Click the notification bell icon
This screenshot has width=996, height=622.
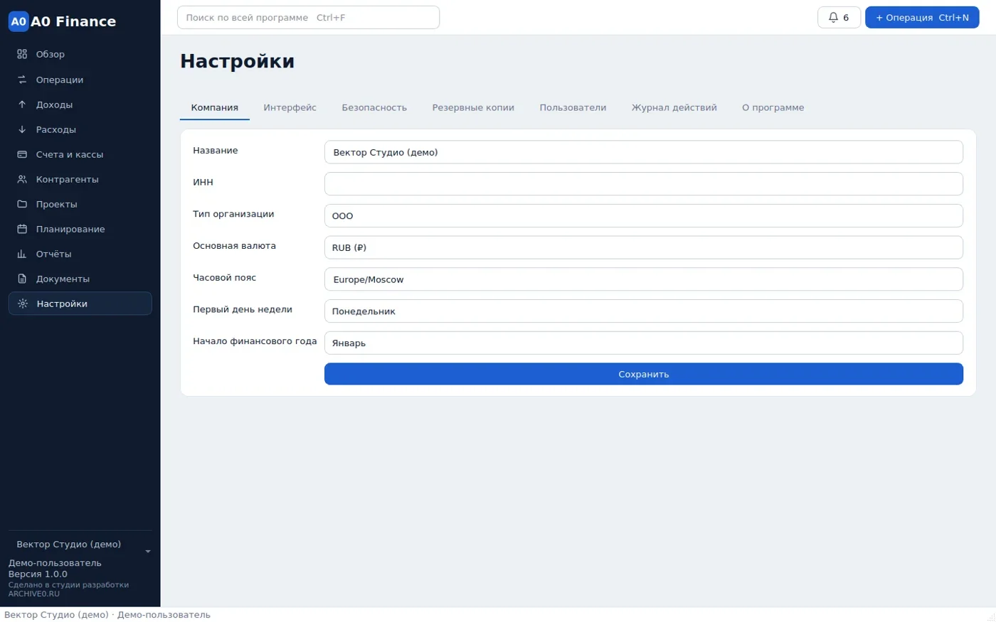click(833, 17)
